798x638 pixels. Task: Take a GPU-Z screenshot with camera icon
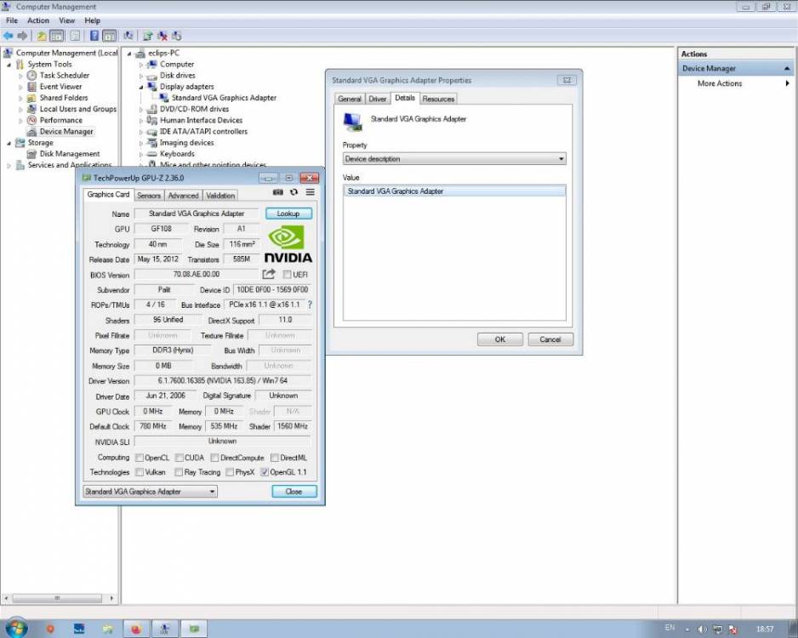pyautogui.click(x=278, y=191)
